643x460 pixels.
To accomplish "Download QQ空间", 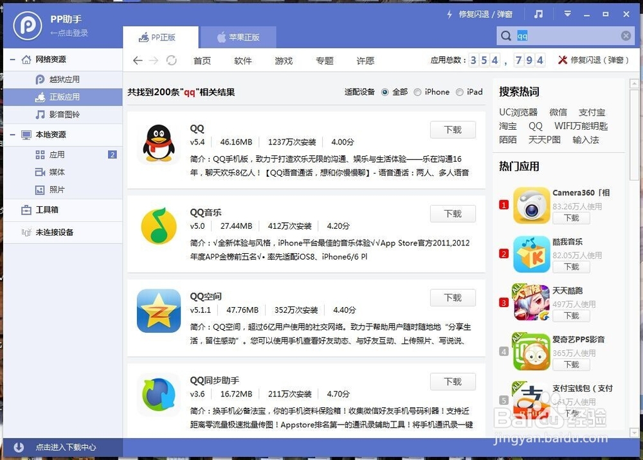I will tap(453, 298).
